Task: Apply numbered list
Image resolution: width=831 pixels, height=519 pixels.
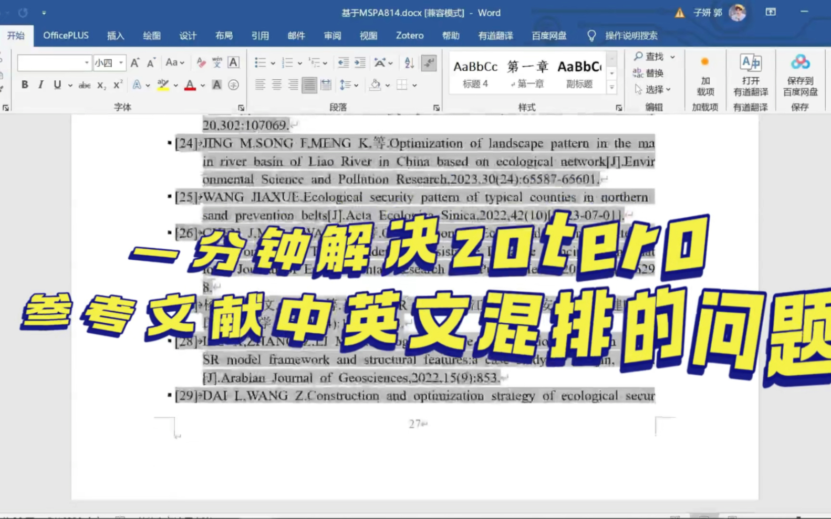Action: (287, 63)
